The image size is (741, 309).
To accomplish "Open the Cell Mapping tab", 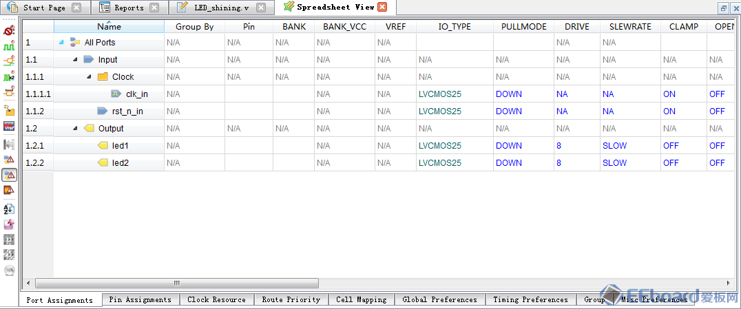I will tap(361, 299).
